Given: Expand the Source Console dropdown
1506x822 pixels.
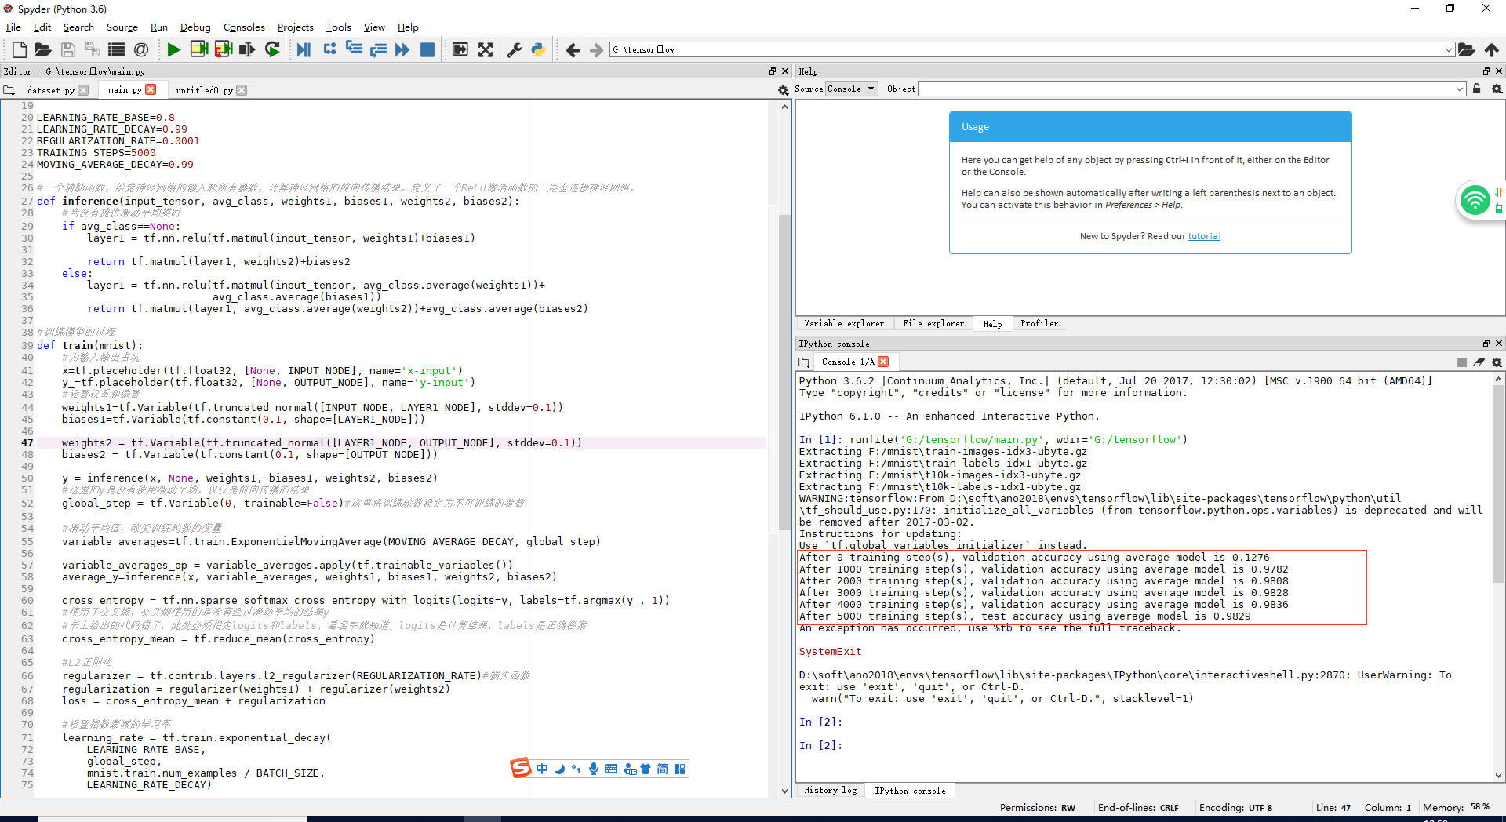Looking at the screenshot, I should pyautogui.click(x=851, y=89).
